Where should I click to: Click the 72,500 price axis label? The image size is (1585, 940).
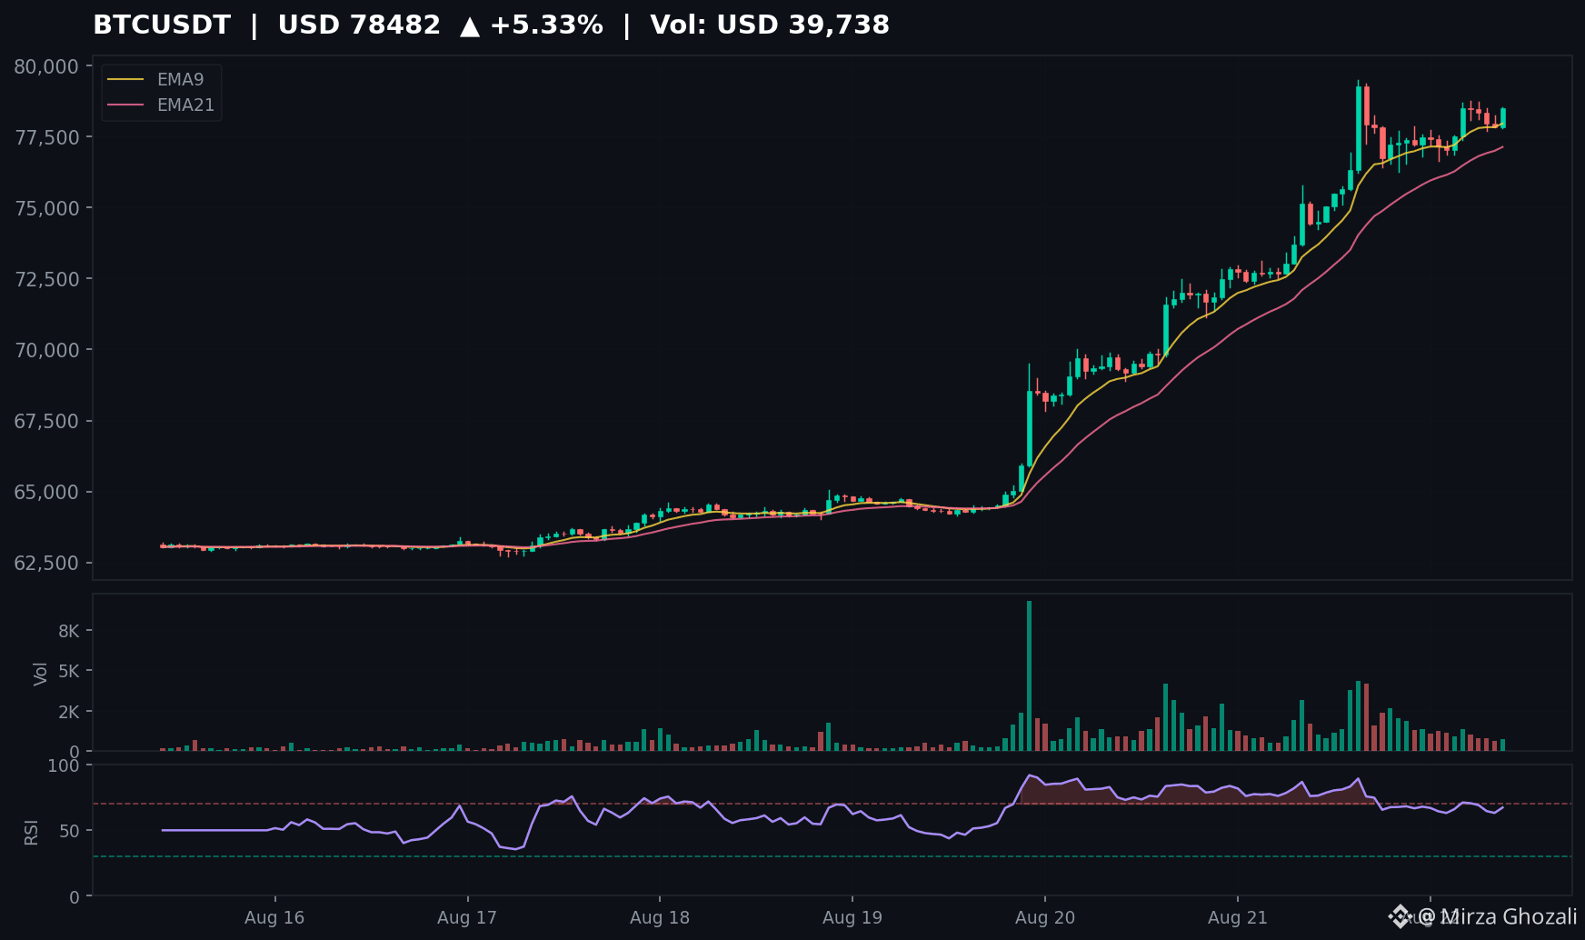[x=46, y=279]
